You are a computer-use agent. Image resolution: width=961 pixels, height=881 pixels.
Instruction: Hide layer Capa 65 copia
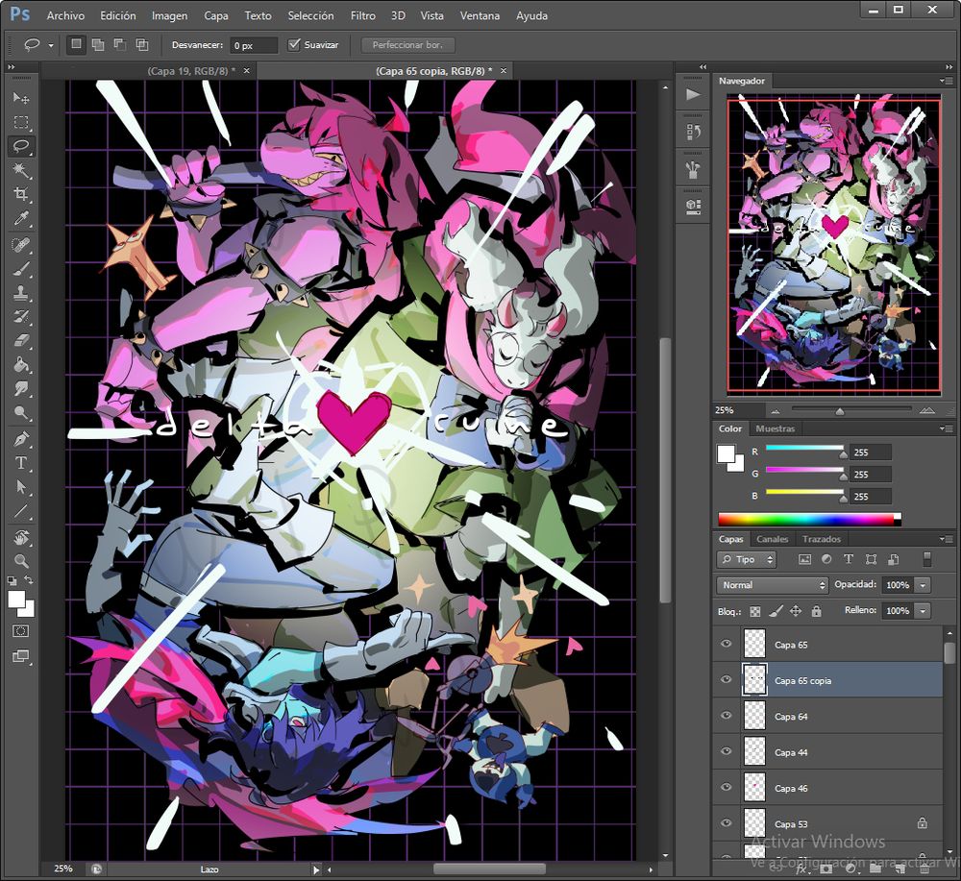coord(727,679)
